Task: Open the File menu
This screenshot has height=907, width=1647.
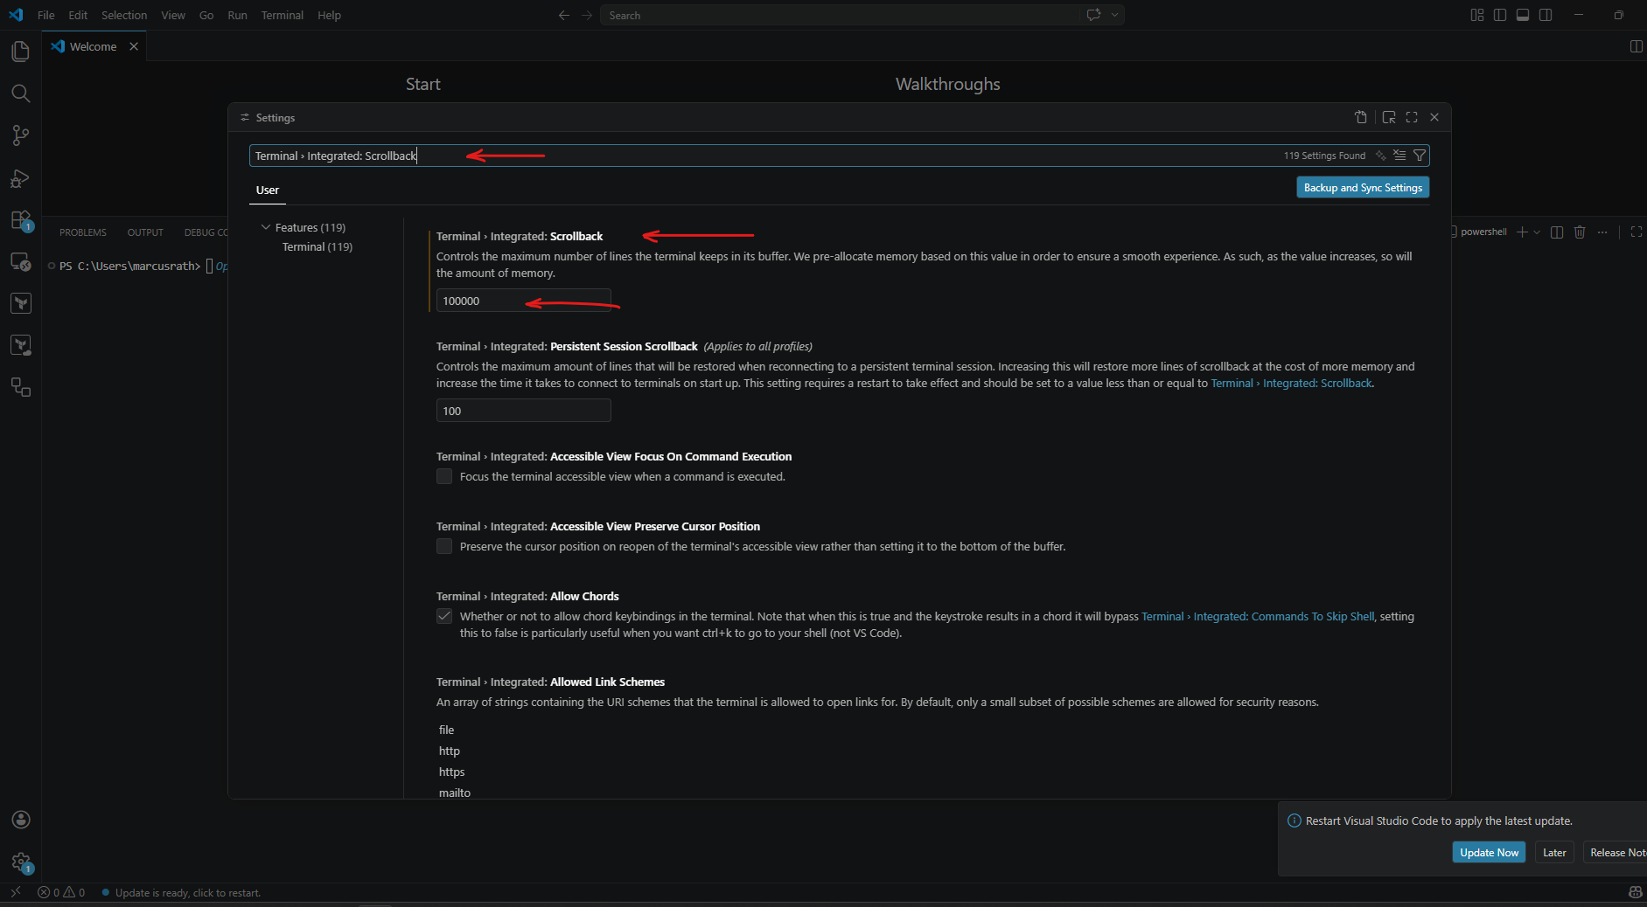Action: [x=46, y=15]
